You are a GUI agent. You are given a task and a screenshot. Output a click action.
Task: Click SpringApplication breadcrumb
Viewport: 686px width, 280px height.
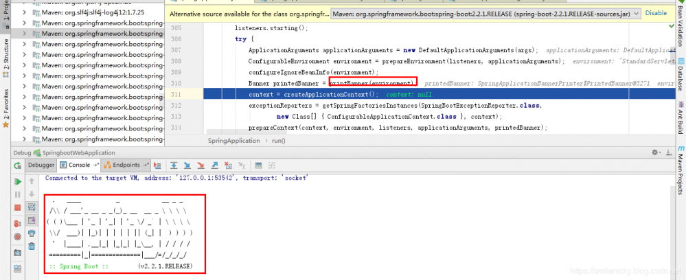[233, 141]
